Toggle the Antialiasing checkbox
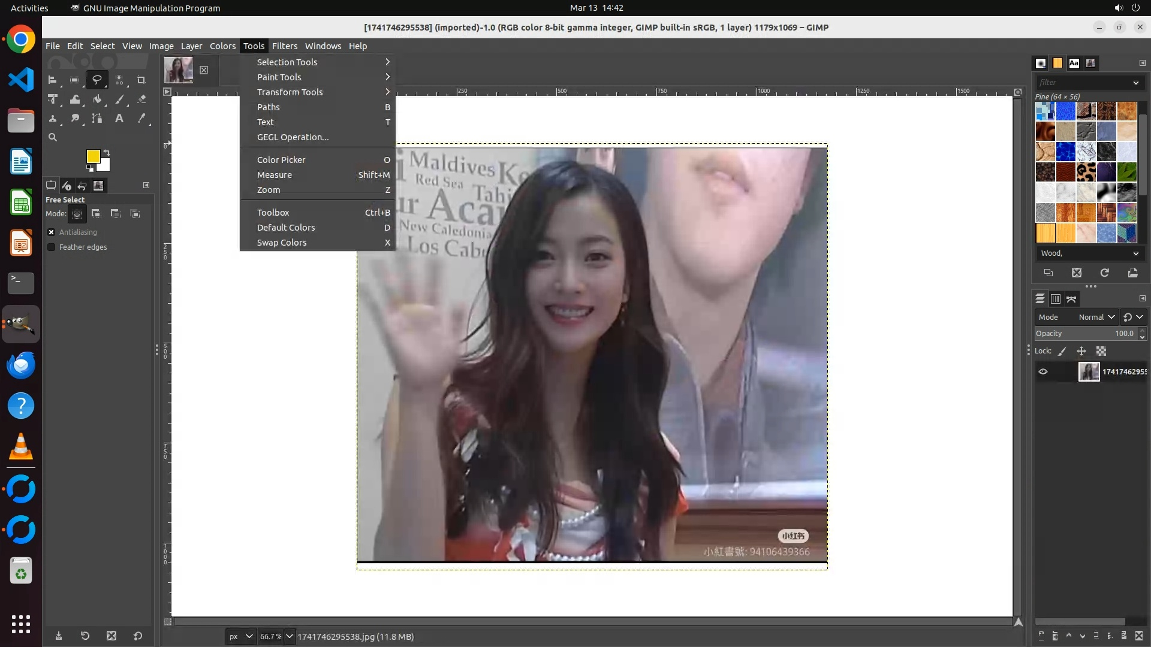Screen dimensions: 1151x647 (52, 232)
